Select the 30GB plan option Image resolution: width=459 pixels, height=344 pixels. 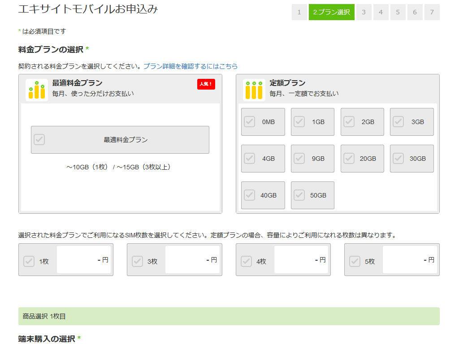point(412,159)
